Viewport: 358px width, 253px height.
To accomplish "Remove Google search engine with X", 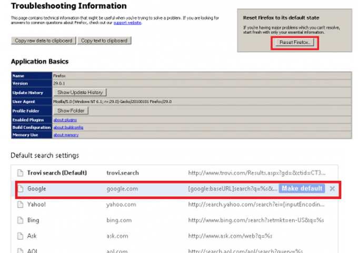I will [x=332, y=189].
